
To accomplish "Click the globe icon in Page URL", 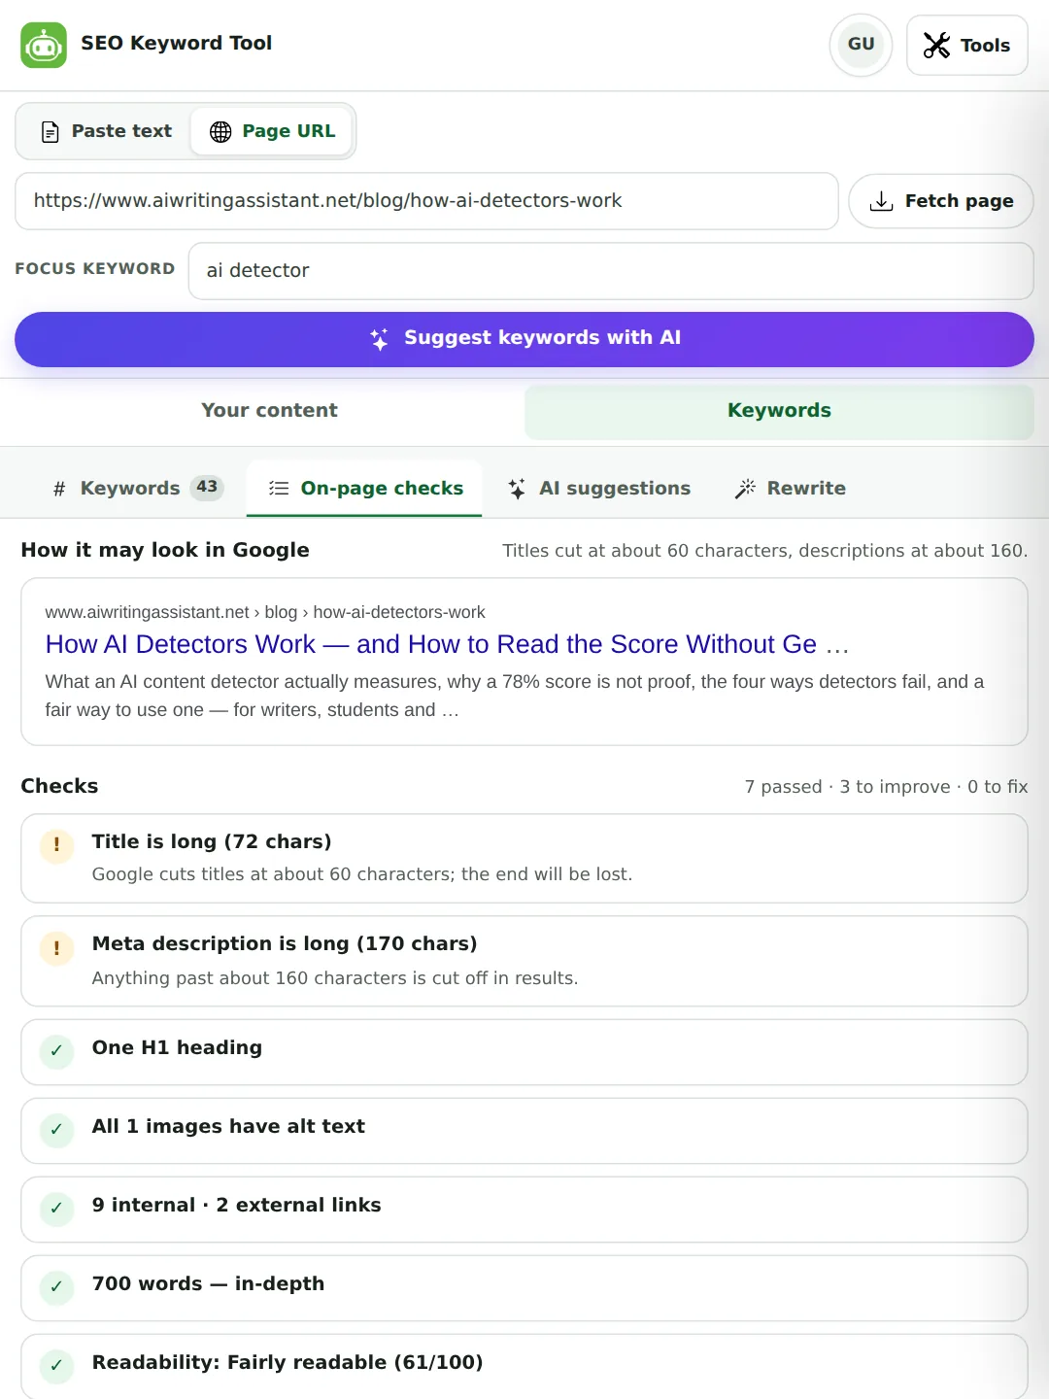I will [220, 132].
